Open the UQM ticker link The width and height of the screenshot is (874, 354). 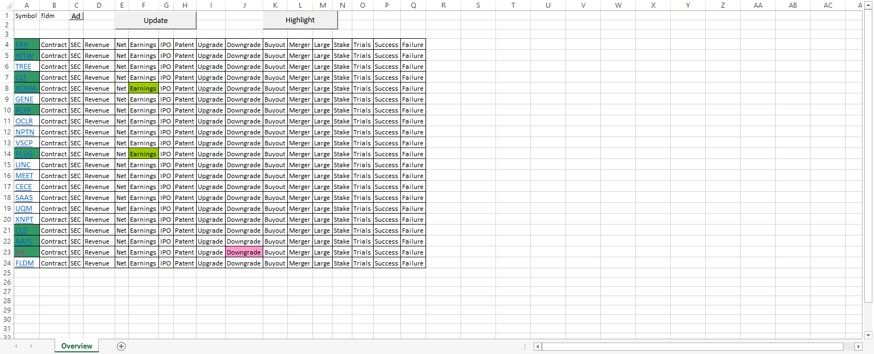coord(23,209)
